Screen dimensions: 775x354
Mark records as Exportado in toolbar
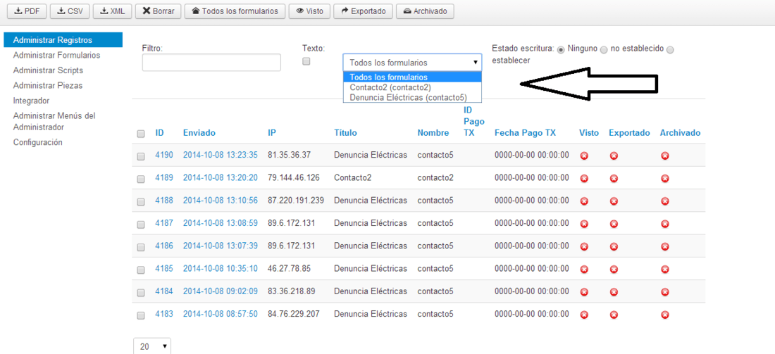coord(364,11)
